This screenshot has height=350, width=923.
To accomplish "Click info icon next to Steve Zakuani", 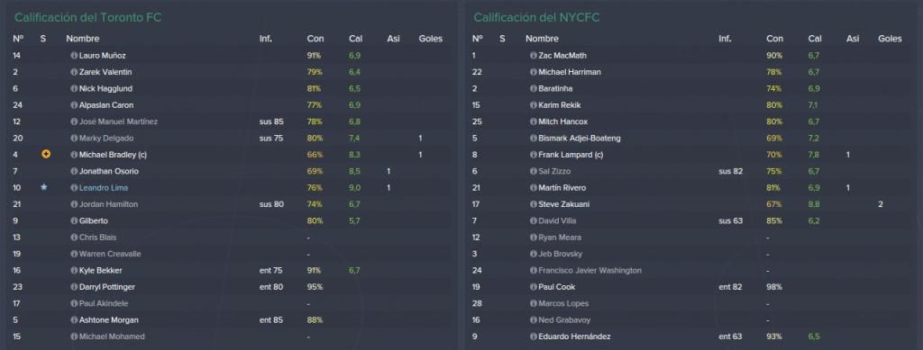I will tap(534, 204).
